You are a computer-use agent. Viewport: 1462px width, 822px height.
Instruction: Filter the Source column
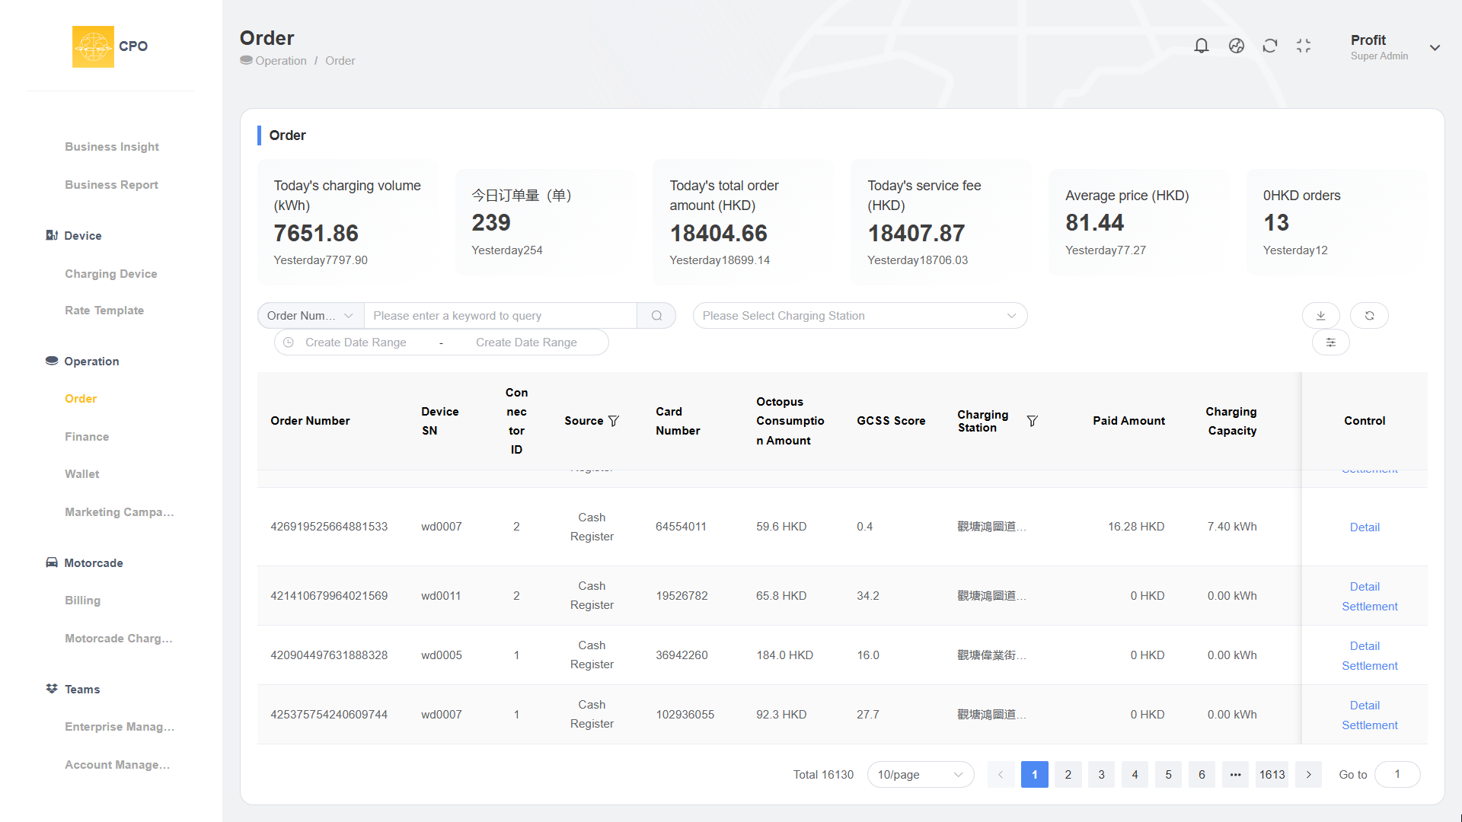point(614,421)
